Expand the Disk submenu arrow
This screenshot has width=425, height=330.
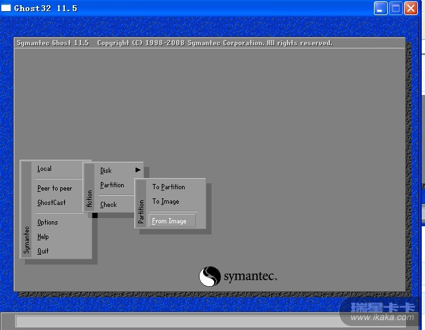[138, 170]
